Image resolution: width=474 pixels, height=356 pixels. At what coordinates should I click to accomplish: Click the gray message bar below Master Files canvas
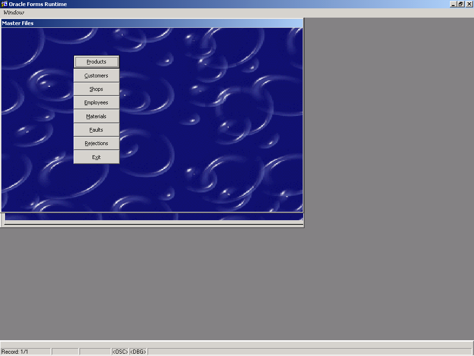click(153, 223)
